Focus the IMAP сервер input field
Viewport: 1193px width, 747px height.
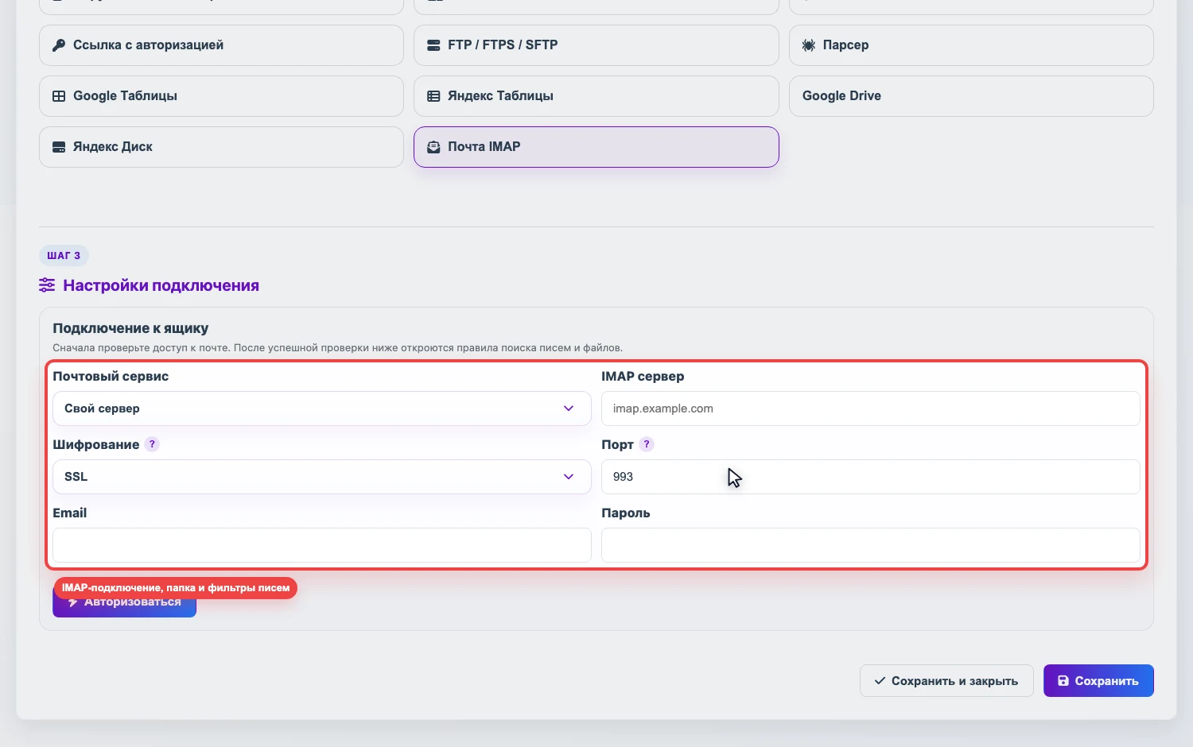(871, 408)
